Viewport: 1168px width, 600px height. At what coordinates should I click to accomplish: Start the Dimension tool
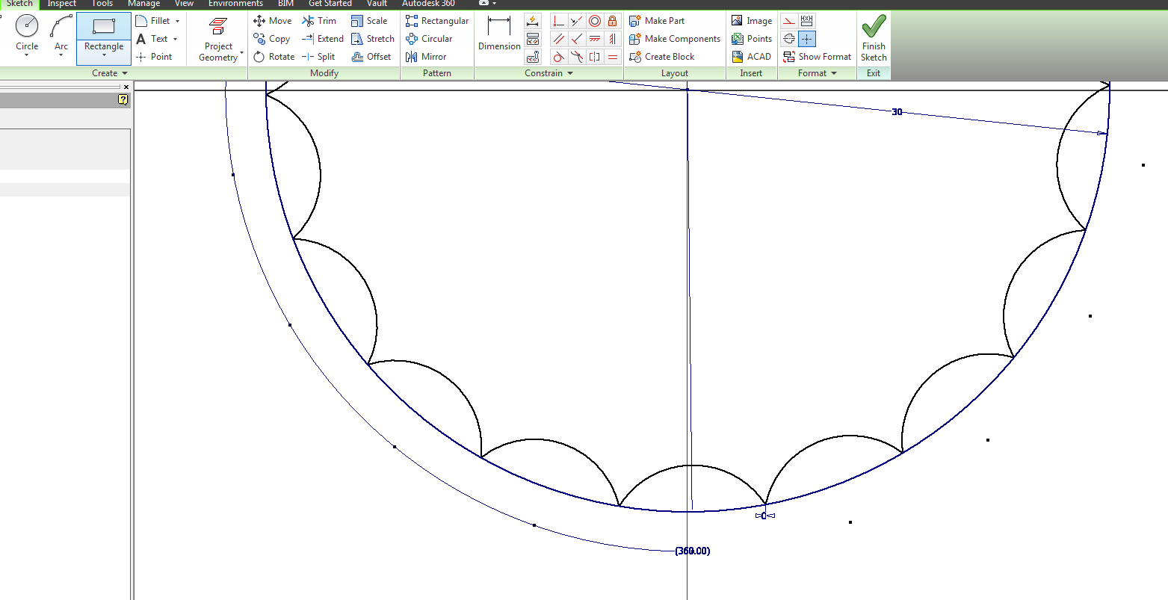click(x=499, y=34)
